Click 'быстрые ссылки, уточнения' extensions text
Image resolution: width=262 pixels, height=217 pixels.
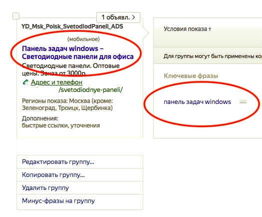tap(61, 125)
